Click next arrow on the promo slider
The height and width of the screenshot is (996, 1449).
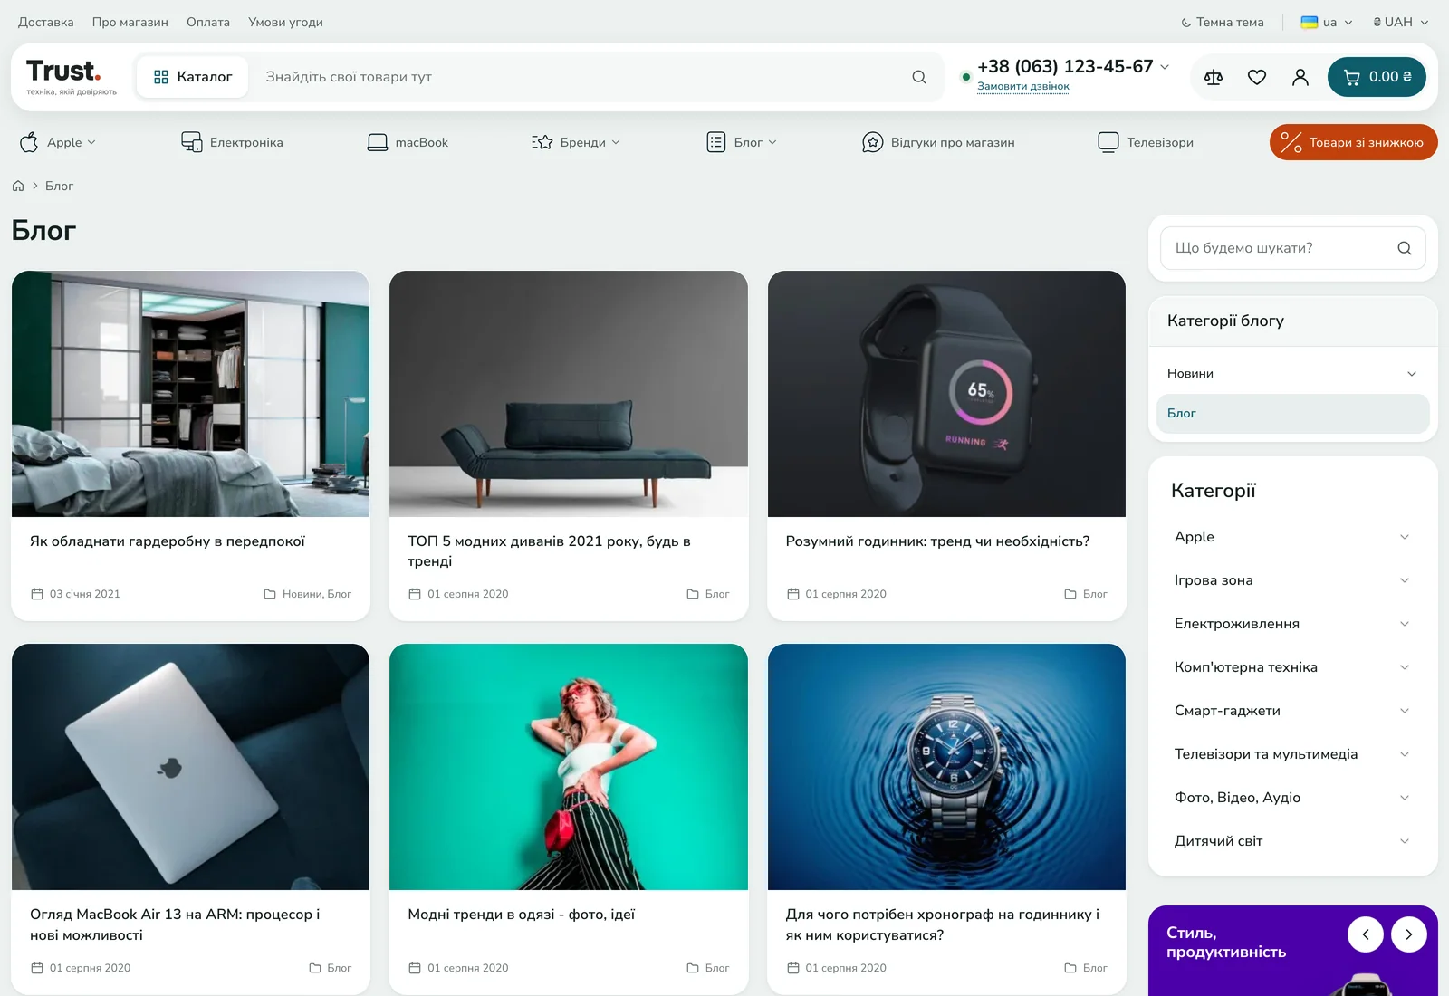tap(1409, 934)
